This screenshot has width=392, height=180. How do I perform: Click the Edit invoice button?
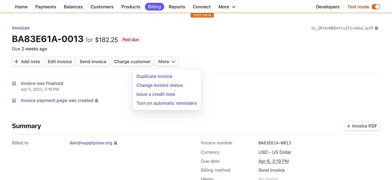pos(60,62)
